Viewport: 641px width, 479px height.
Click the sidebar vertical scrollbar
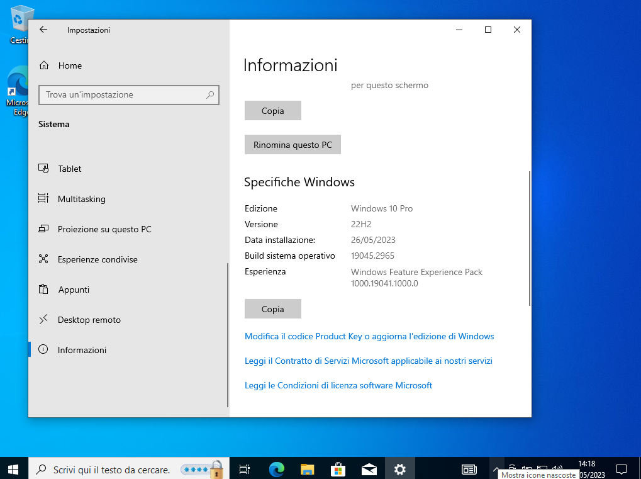click(227, 335)
